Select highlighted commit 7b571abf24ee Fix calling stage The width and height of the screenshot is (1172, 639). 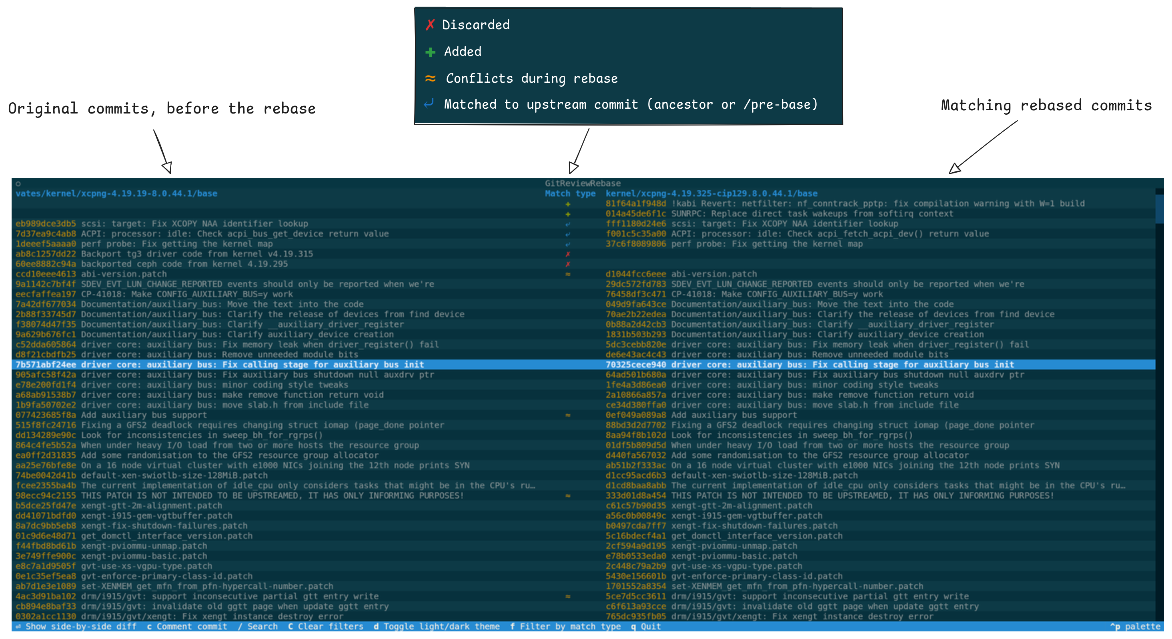(220, 364)
